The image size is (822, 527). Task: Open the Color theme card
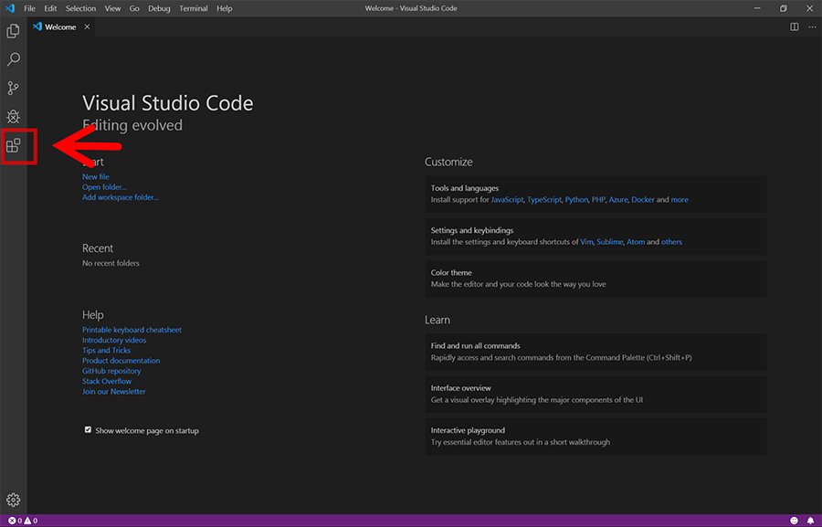[595, 279]
